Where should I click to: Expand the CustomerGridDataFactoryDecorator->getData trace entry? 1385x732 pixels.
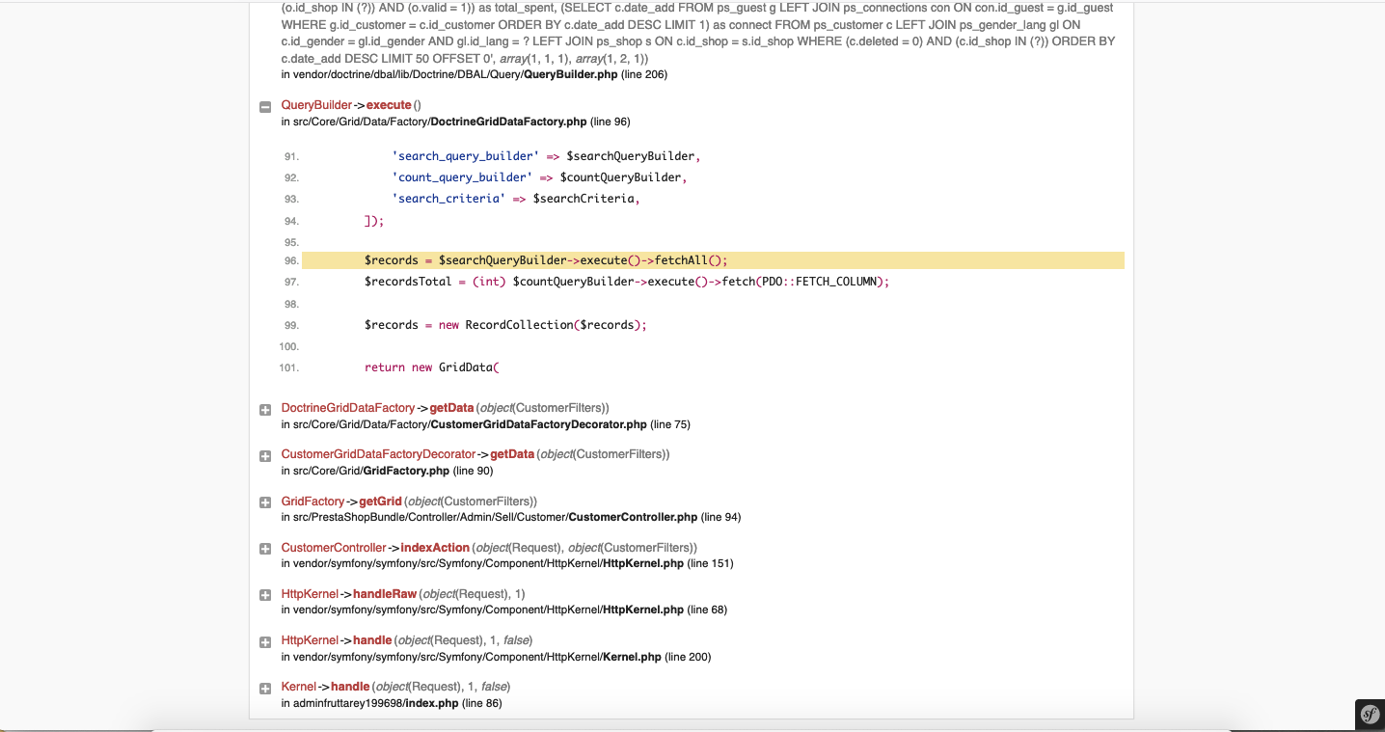click(265, 456)
